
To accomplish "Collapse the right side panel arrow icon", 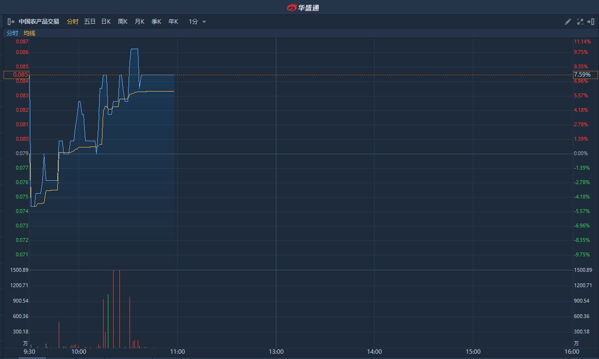I will pyautogui.click(x=591, y=22).
